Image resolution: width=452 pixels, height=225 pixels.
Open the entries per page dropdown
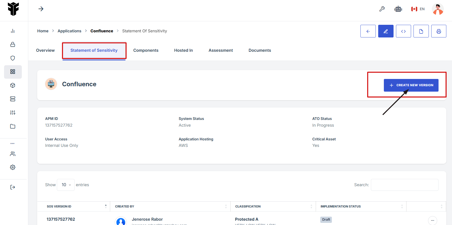pyautogui.click(x=66, y=185)
